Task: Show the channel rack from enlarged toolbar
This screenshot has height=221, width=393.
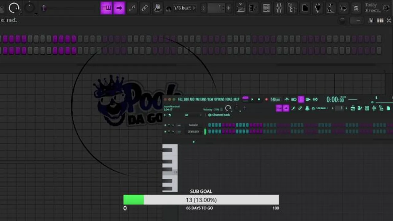Action: click(266, 8)
